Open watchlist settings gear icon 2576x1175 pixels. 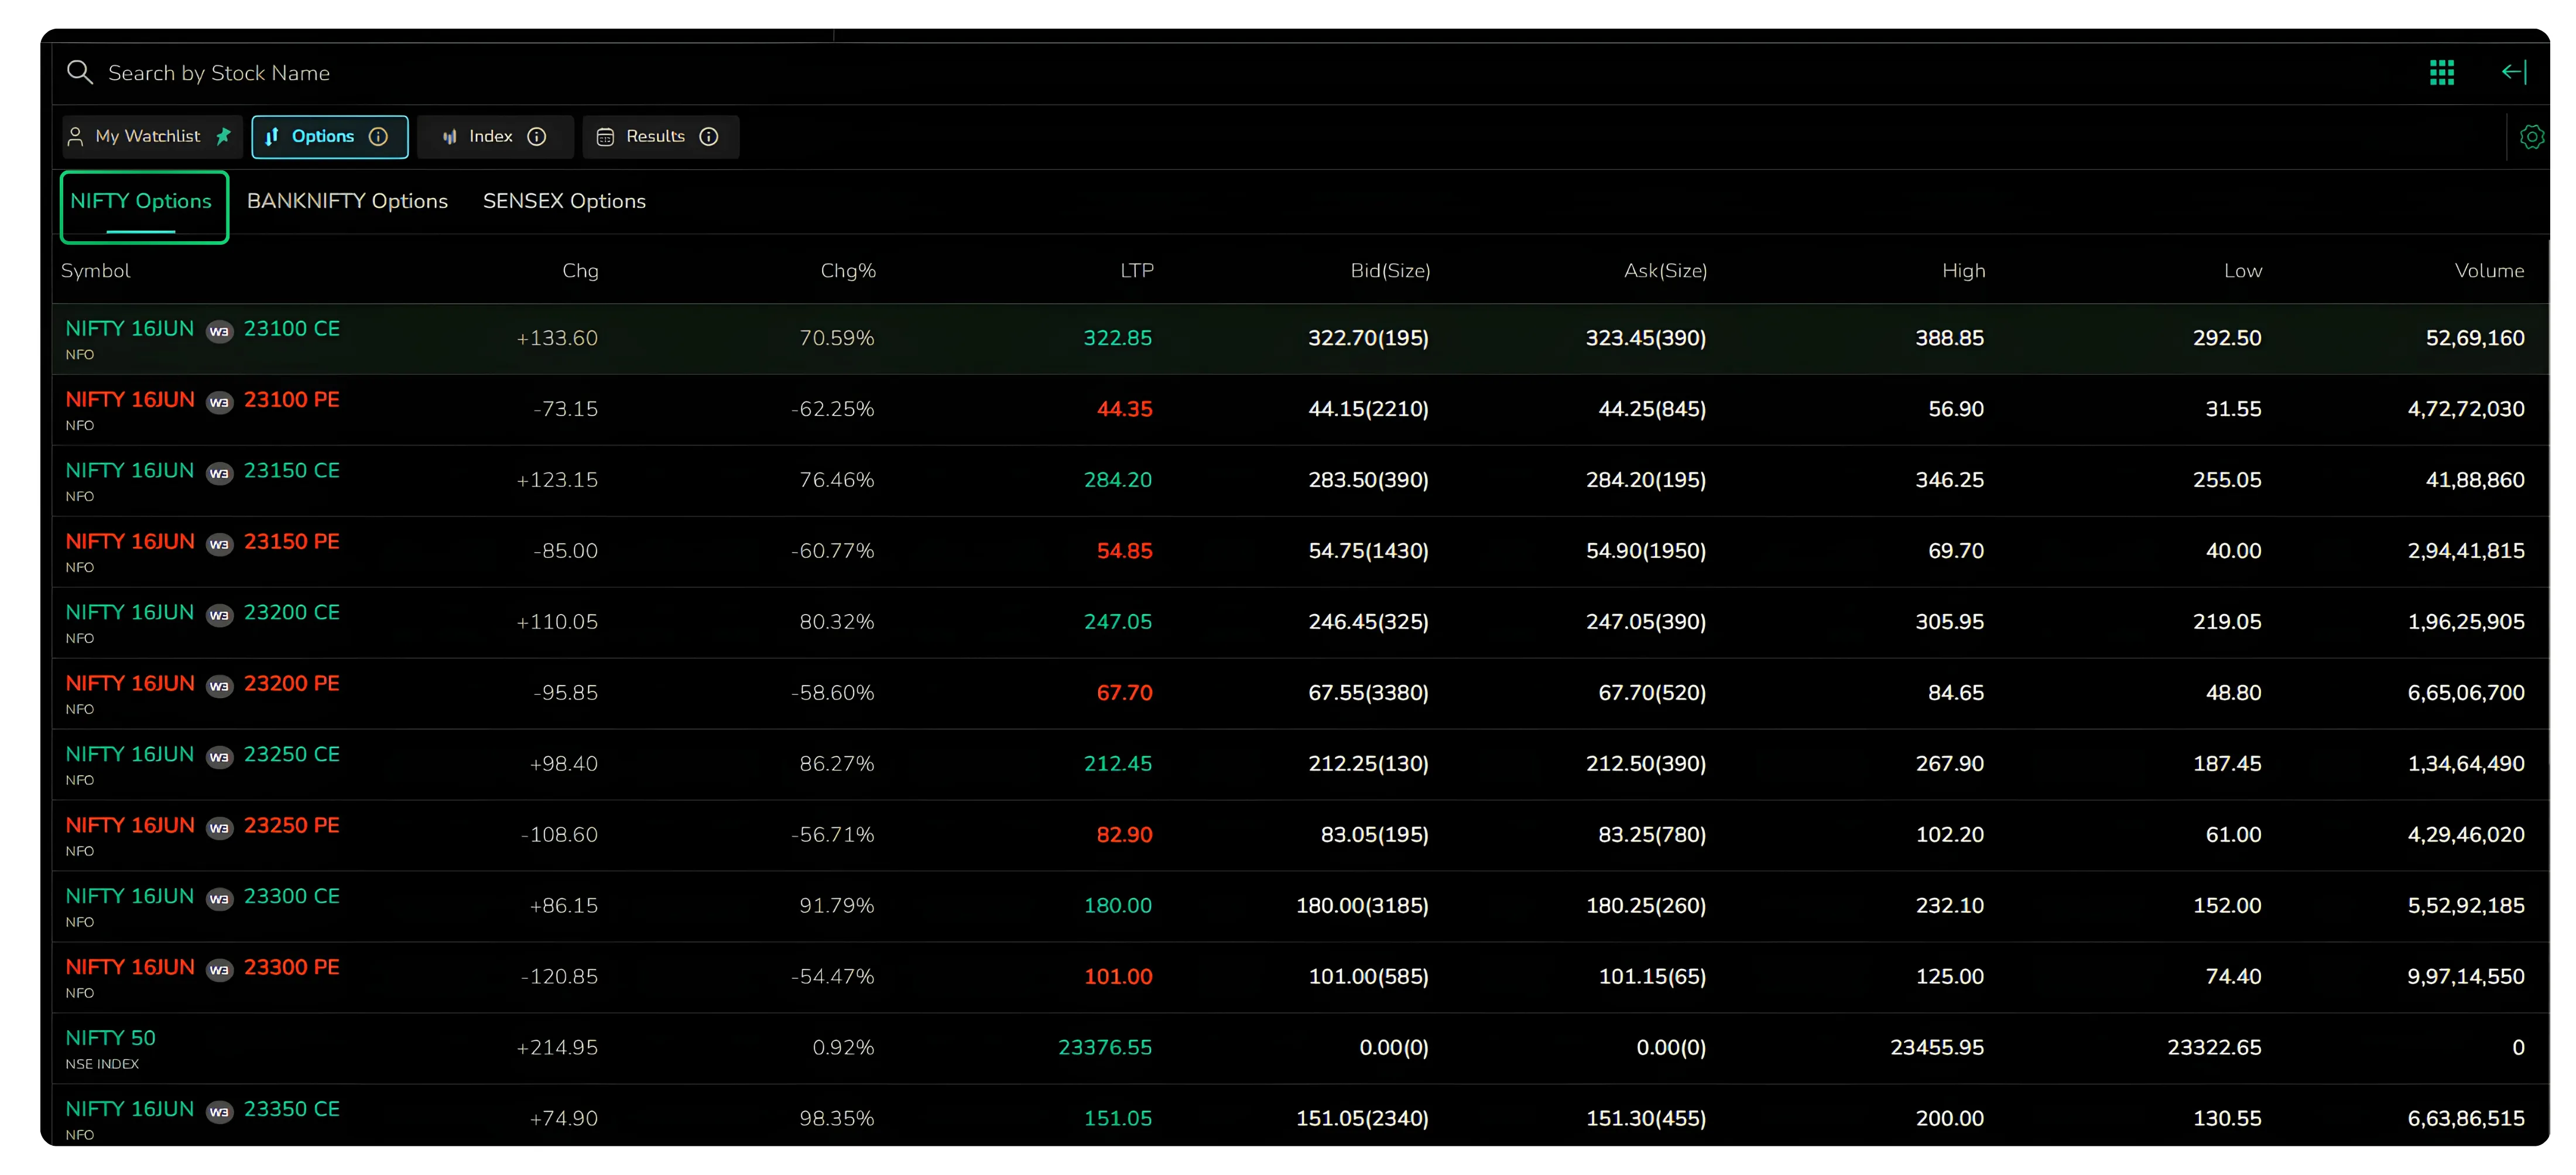2532,137
